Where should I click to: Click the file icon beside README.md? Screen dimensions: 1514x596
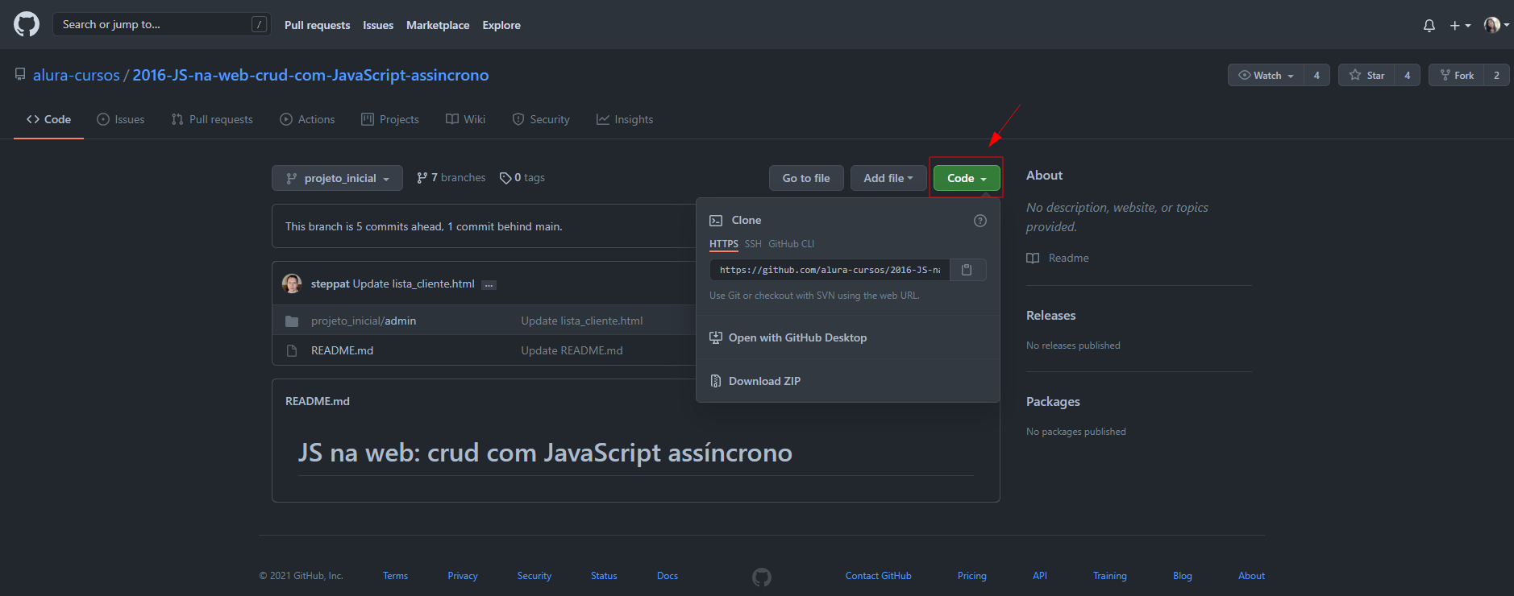[x=292, y=351]
